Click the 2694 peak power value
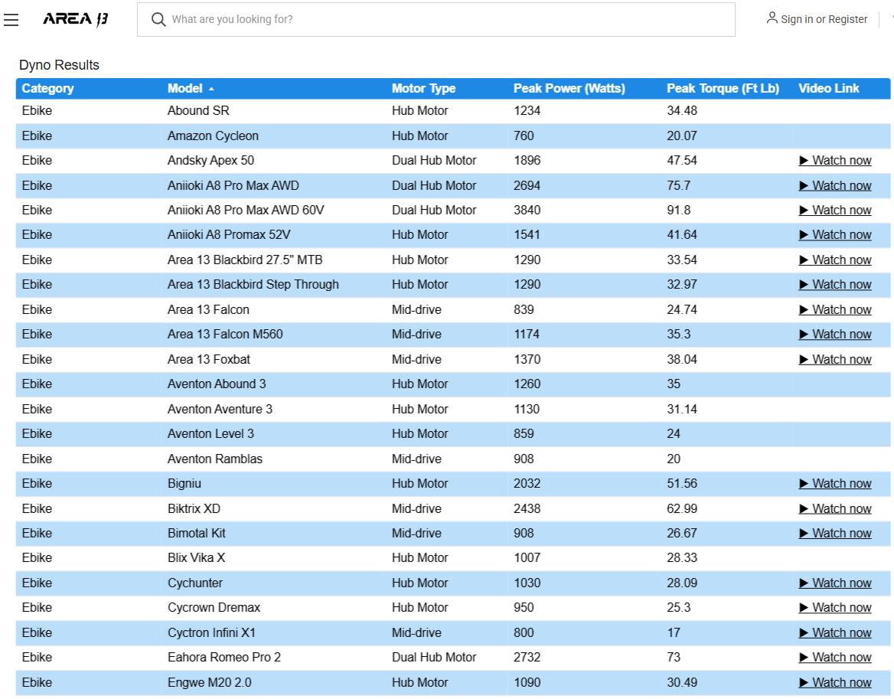Viewport: 894px width, 699px height. click(527, 186)
